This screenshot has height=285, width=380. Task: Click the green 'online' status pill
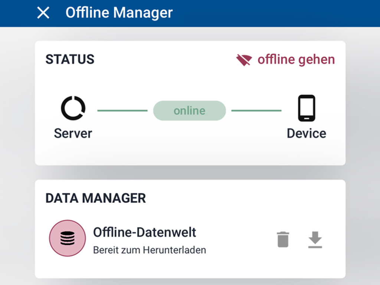coord(189,111)
